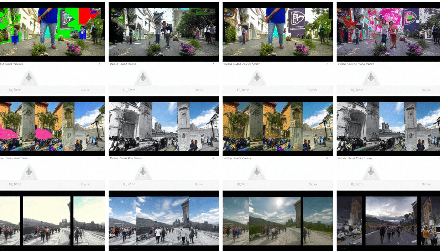Collapse the panel under the full-color orange buildings image
The height and width of the screenshot is (251, 440).
tap(327, 158)
